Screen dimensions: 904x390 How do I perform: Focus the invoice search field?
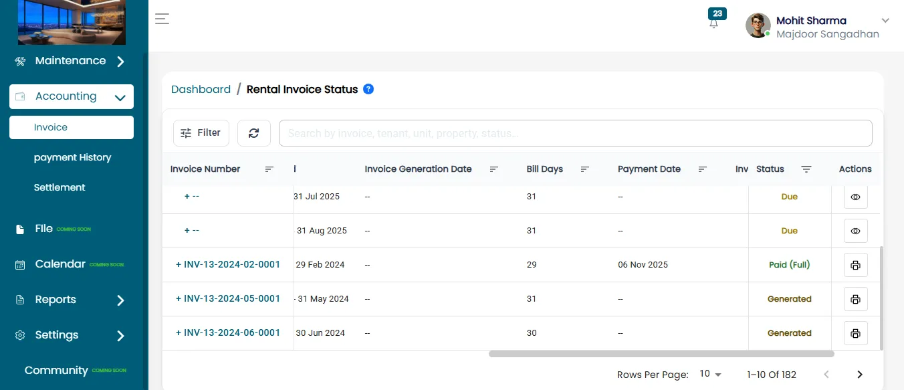575,133
